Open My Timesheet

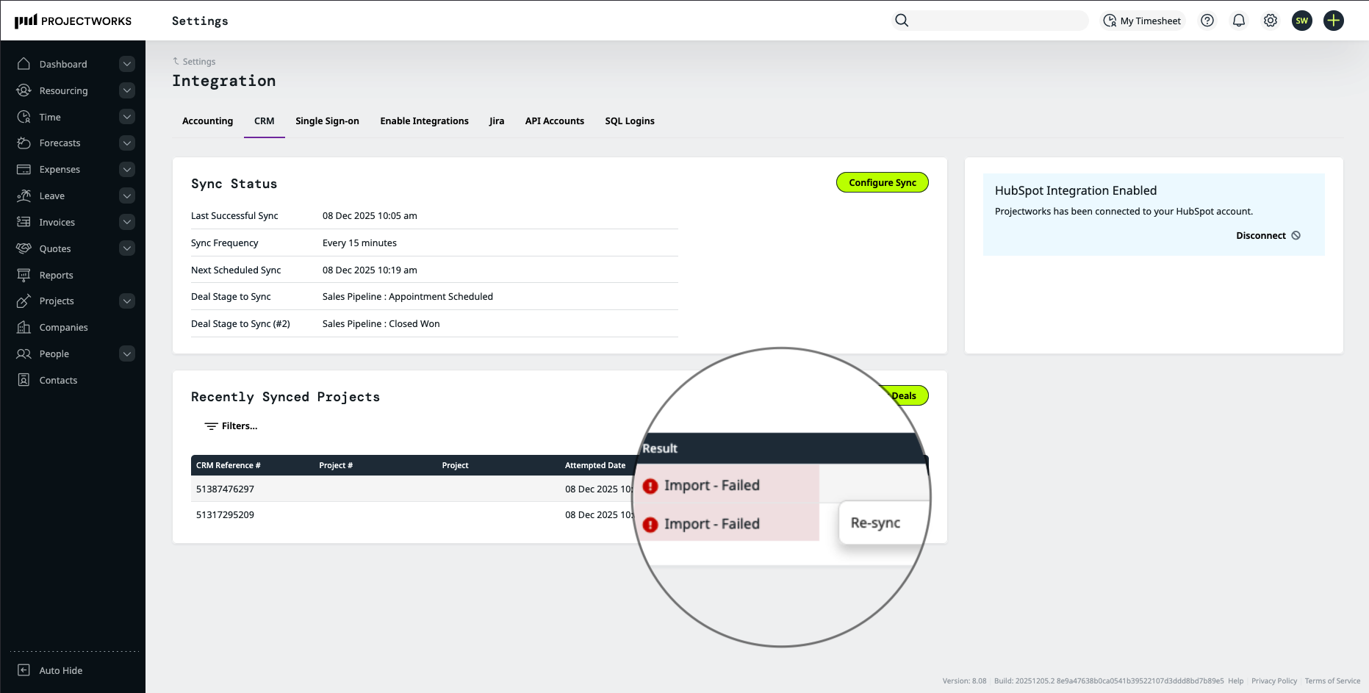(x=1143, y=21)
